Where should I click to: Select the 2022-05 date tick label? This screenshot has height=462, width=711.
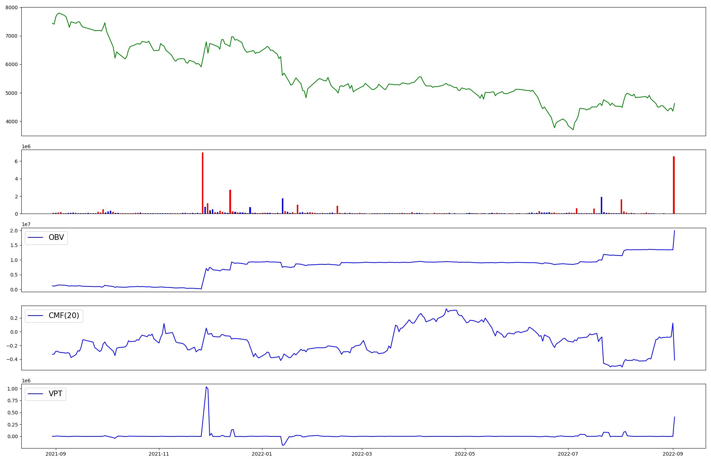465,454
